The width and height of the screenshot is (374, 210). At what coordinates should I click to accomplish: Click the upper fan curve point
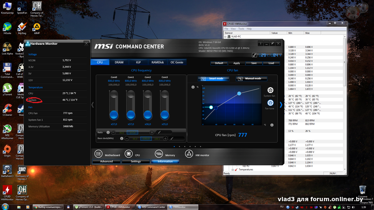[x=239, y=94]
